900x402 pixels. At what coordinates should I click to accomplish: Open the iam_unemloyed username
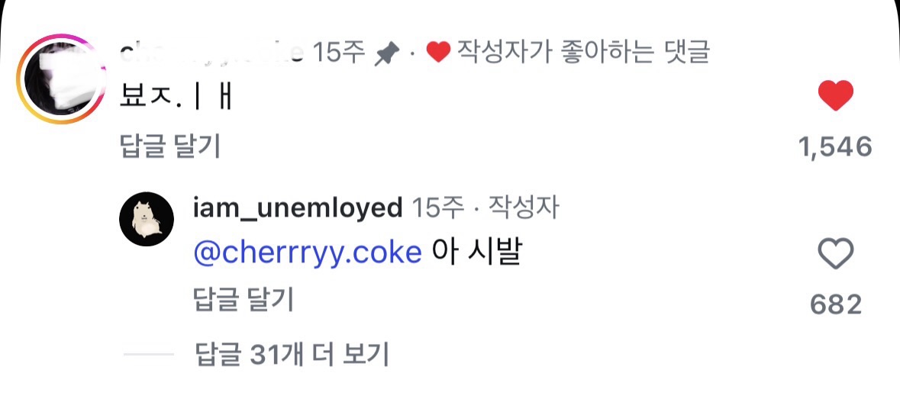coord(298,207)
